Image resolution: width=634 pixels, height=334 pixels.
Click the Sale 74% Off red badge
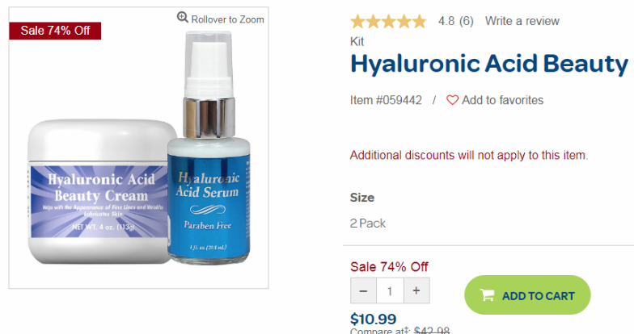[x=55, y=31]
